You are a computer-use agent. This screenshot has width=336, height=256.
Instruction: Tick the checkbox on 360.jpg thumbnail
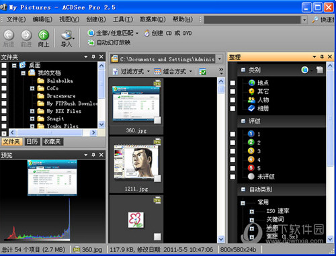(157, 120)
